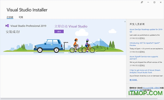This screenshot has height=100, width=164.
Task: Switch to the 可用 tab
Action: (21, 17)
